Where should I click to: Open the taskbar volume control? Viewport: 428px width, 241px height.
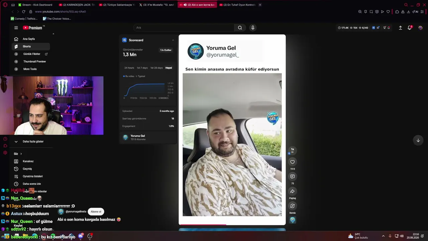[402, 236]
